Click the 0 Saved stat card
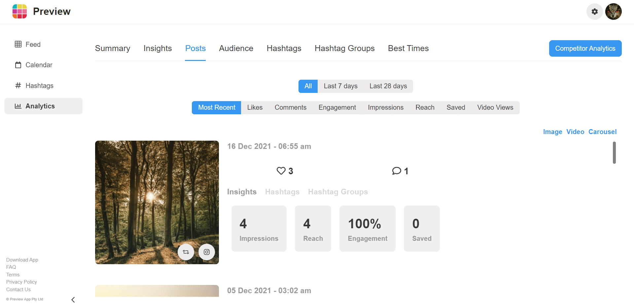Screen dimensions: 634x308 click(x=422, y=229)
